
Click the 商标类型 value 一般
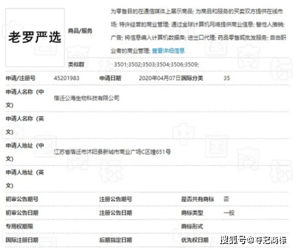[229, 213]
